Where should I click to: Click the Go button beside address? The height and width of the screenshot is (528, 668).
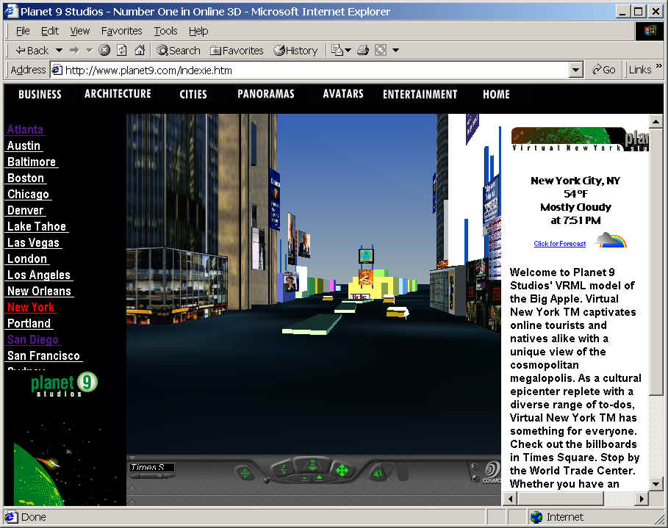click(603, 70)
